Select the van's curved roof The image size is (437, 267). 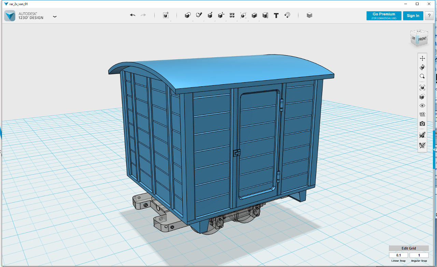pos(225,72)
